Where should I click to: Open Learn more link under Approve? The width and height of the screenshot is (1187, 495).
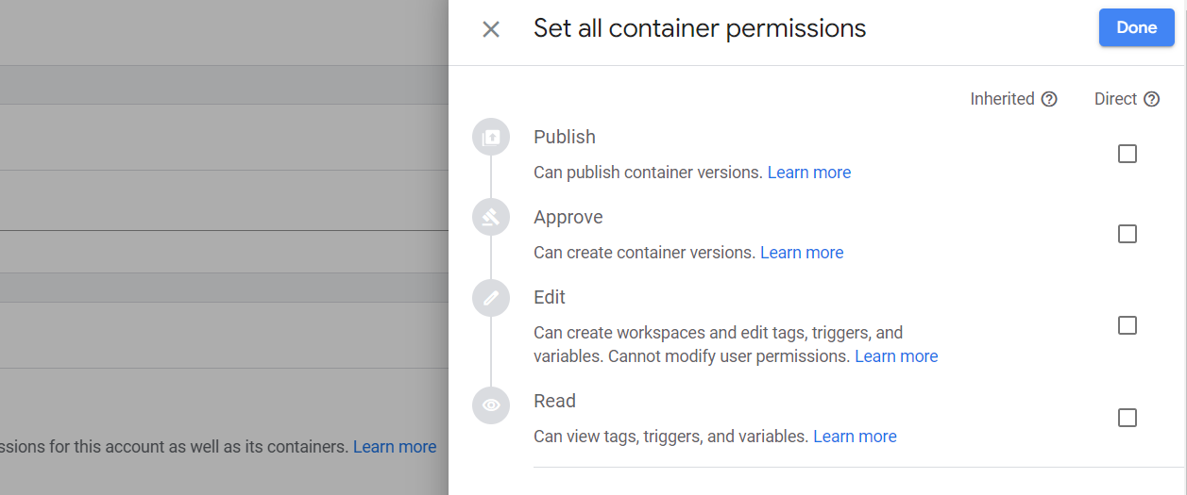[x=802, y=253]
